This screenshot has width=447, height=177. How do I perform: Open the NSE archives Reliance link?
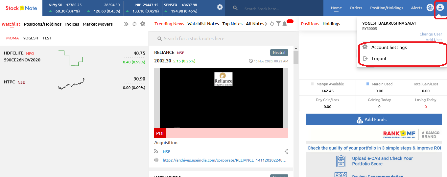coord(224,160)
